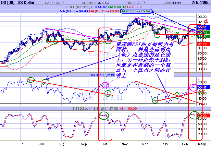Image resolution: width=211 pixels, height=146 pixels.
Task: Click the Aug label on the time axis
Action: tap(61, 144)
